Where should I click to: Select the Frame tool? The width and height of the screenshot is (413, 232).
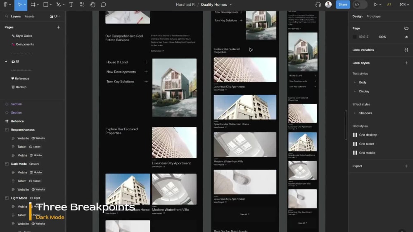[x=33, y=5]
